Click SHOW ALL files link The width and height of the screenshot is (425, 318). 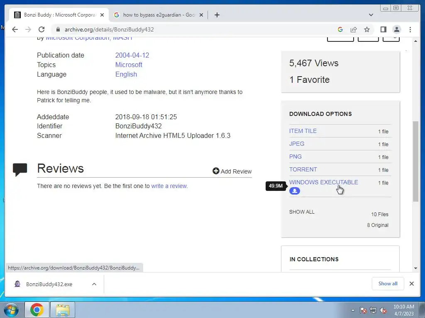click(x=302, y=212)
